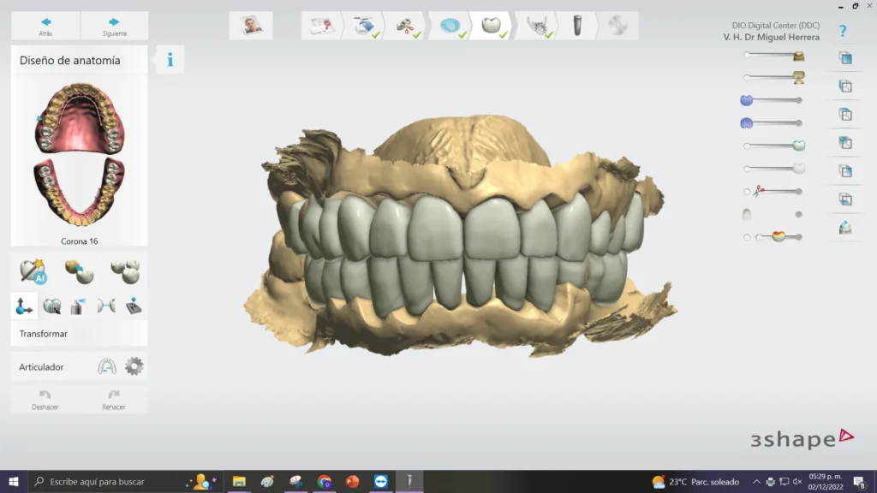
Task: Open Chrome from the taskbar
Action: point(324,481)
